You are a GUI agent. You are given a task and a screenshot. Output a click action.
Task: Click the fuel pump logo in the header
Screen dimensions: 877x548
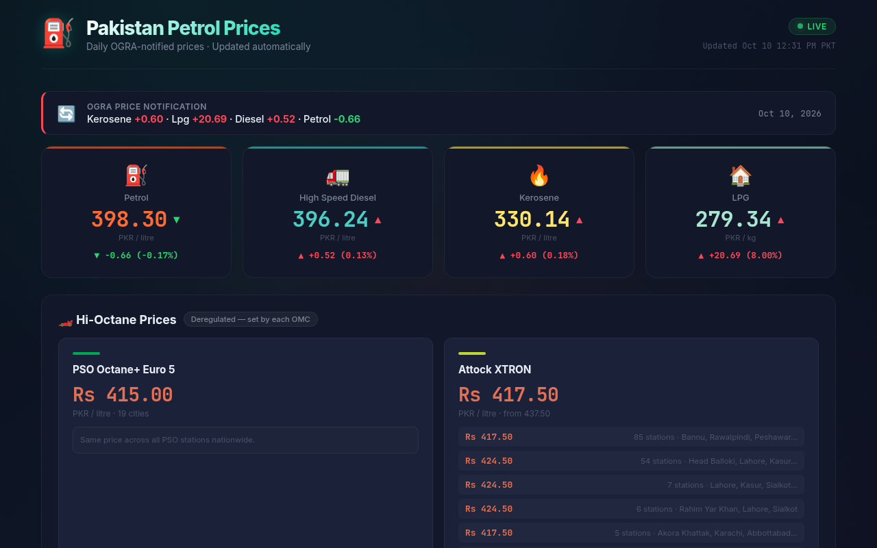[58, 33]
